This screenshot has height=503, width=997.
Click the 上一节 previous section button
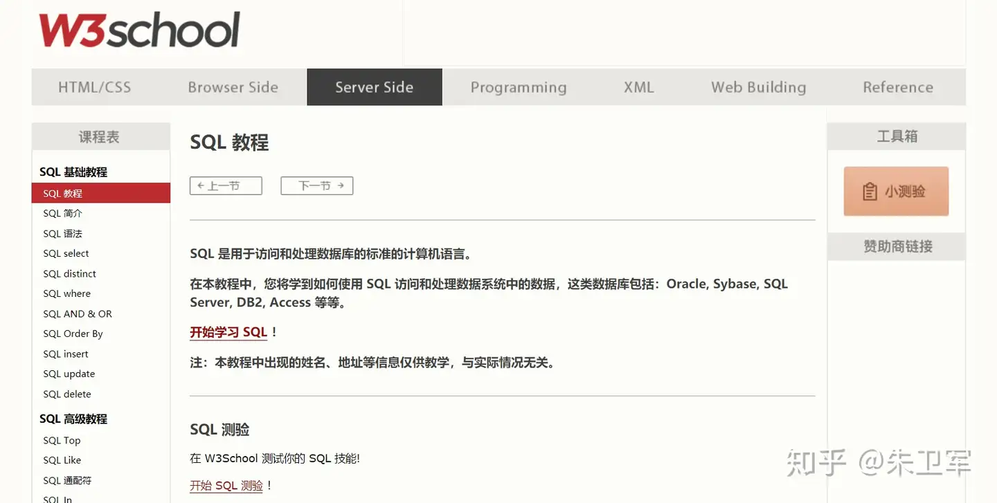(226, 185)
